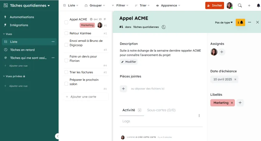Open user profile avatar in top bar

229,5
